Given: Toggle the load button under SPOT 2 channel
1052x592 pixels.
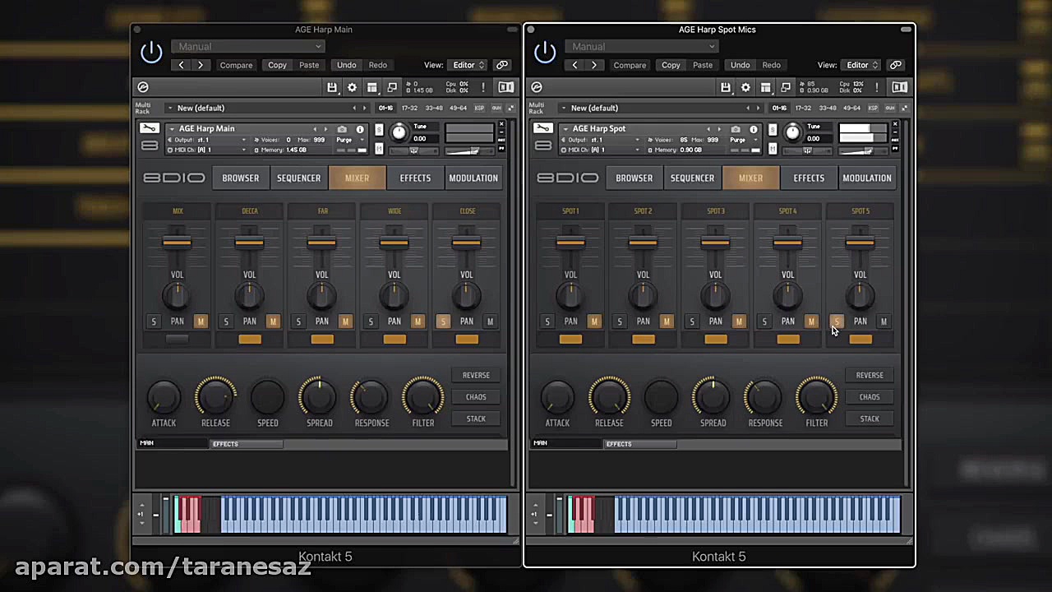Looking at the screenshot, I should [644, 339].
